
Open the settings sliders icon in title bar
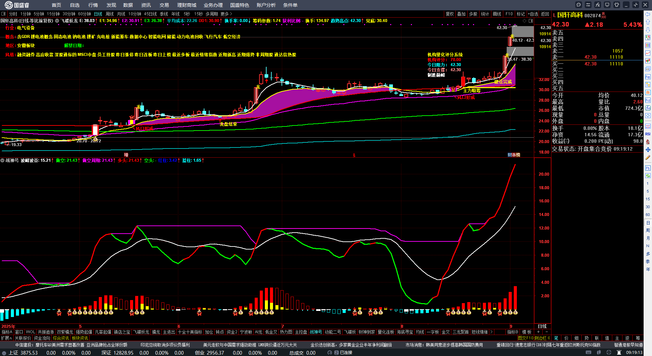click(x=588, y=5)
